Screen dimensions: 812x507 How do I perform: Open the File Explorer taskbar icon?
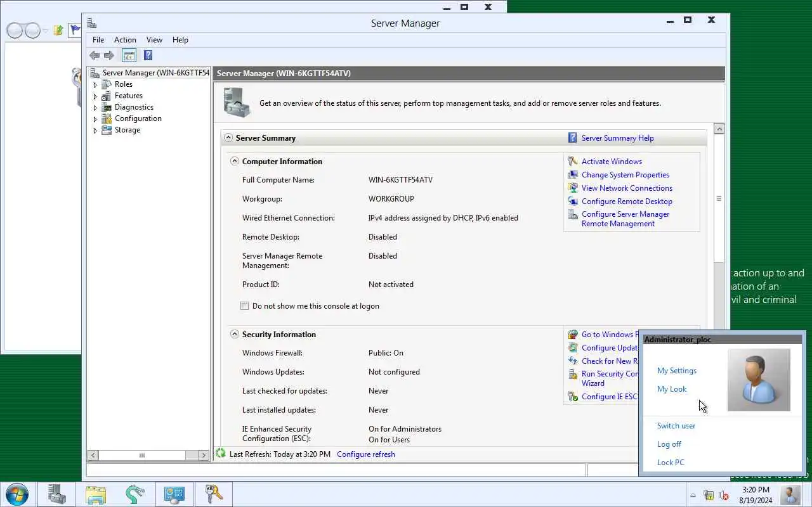96,494
